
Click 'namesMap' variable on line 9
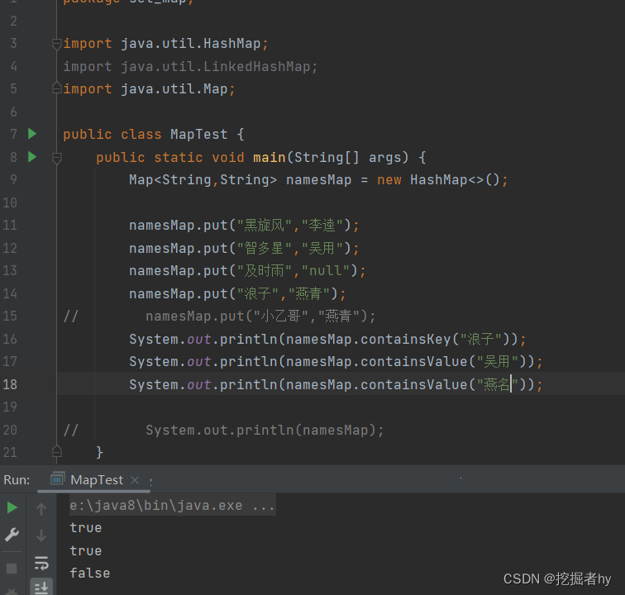319,179
